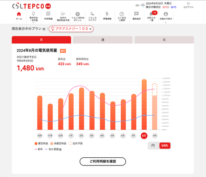
Task: Open 停電情報 power outage icon
Action: click(x=107, y=14)
